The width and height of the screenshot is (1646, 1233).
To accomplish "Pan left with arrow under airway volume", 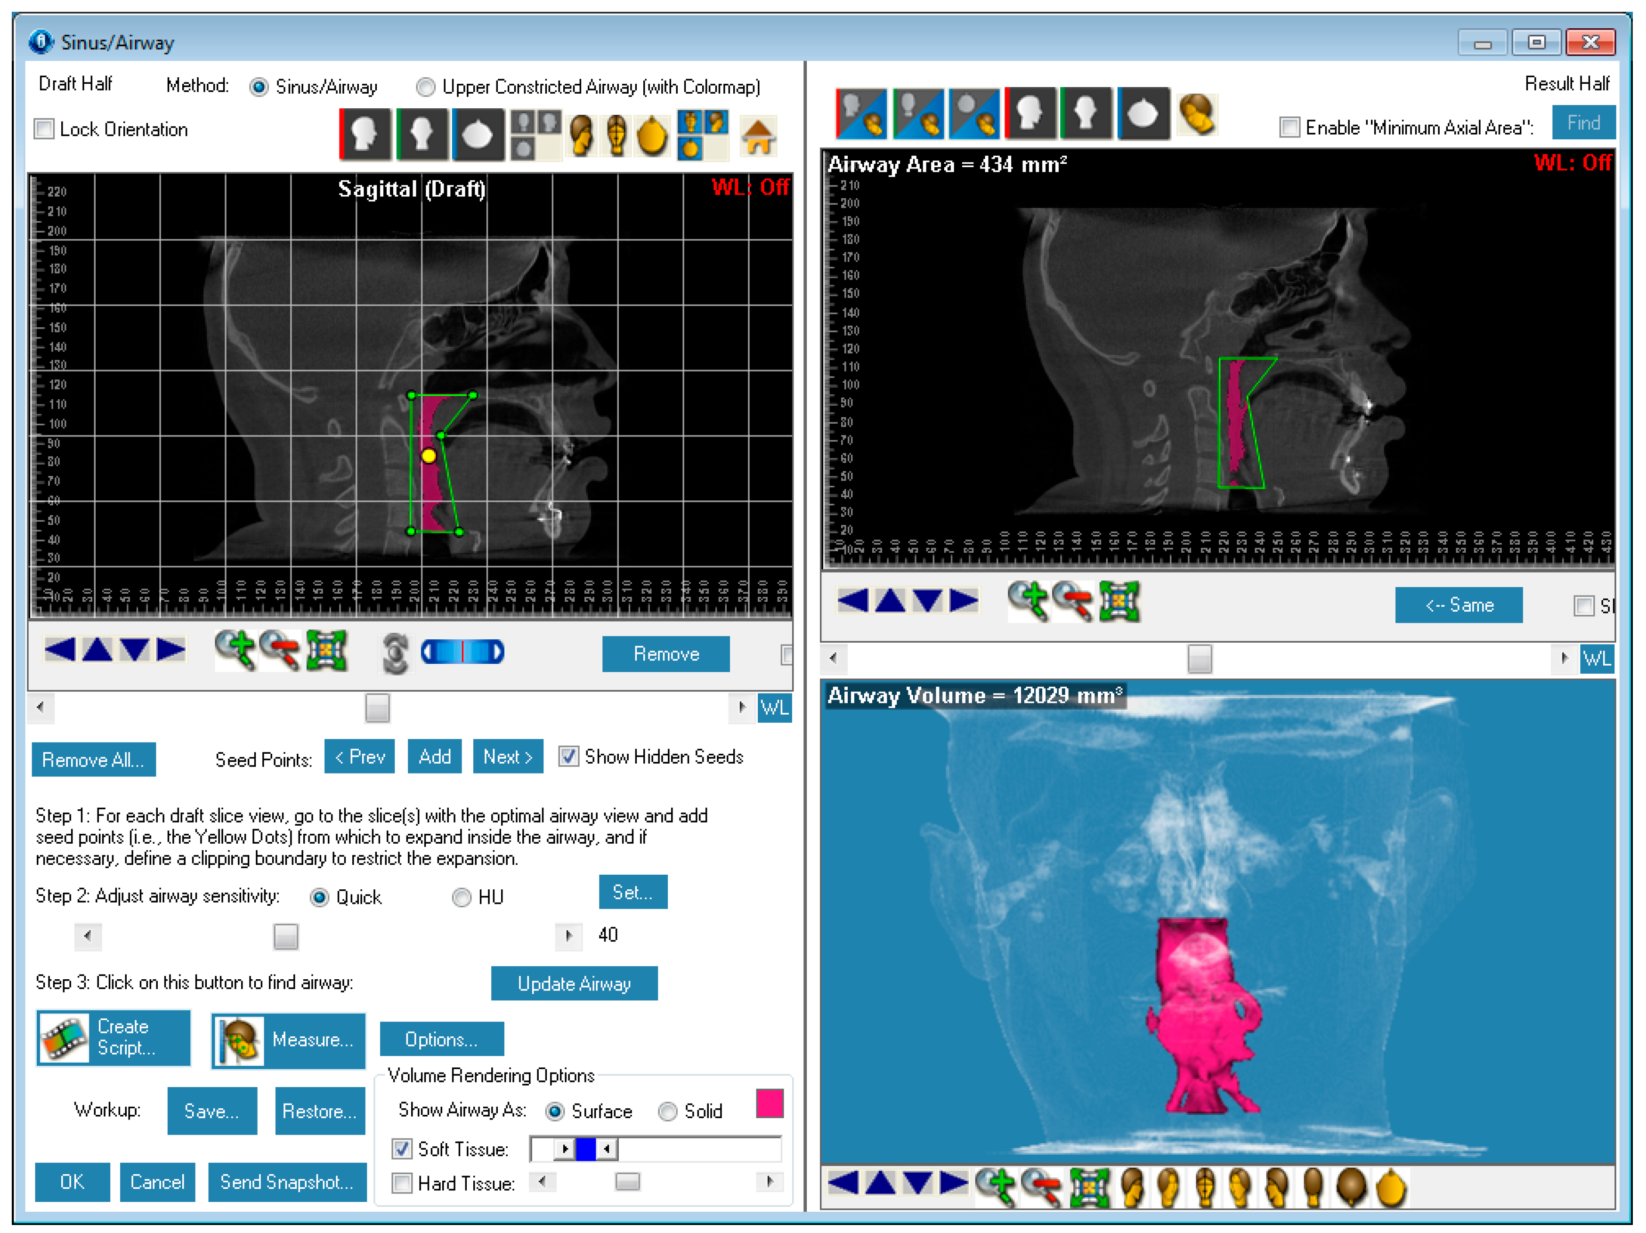I will coord(843,1183).
